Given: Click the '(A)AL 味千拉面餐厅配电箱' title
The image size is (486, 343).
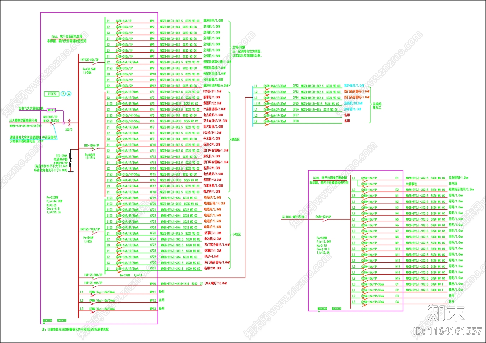Looking at the screenshot, I should point(330,178).
